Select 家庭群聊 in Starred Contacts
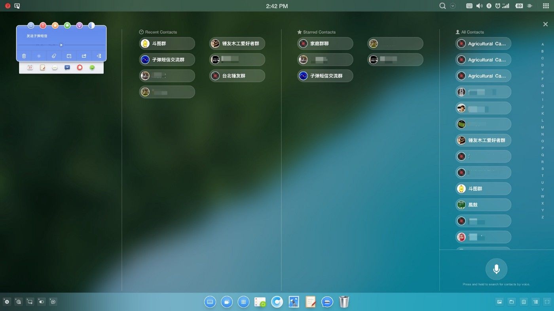 coord(325,43)
